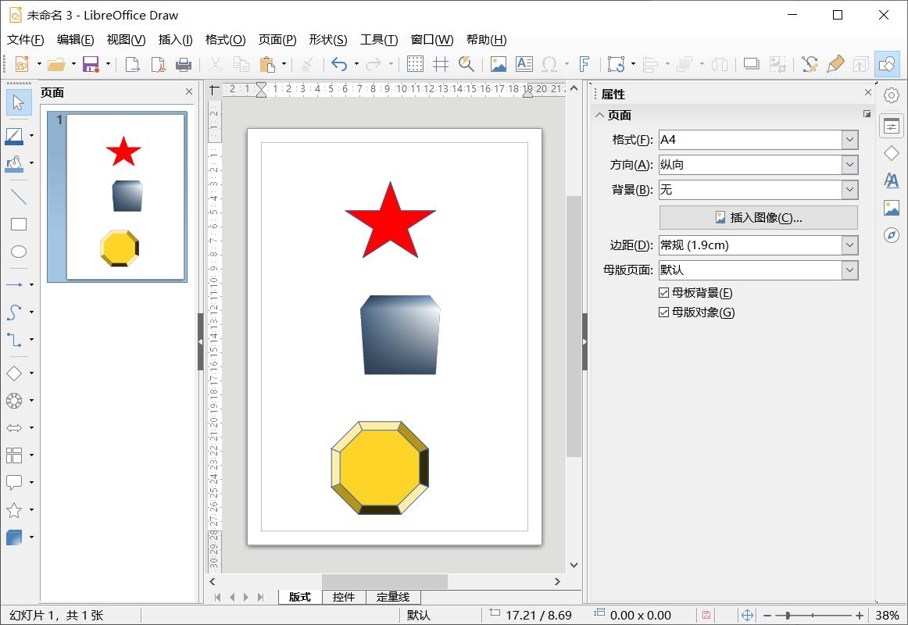Open the Navigator from the sidebar strip
This screenshot has width=908, height=625.
[x=892, y=235]
